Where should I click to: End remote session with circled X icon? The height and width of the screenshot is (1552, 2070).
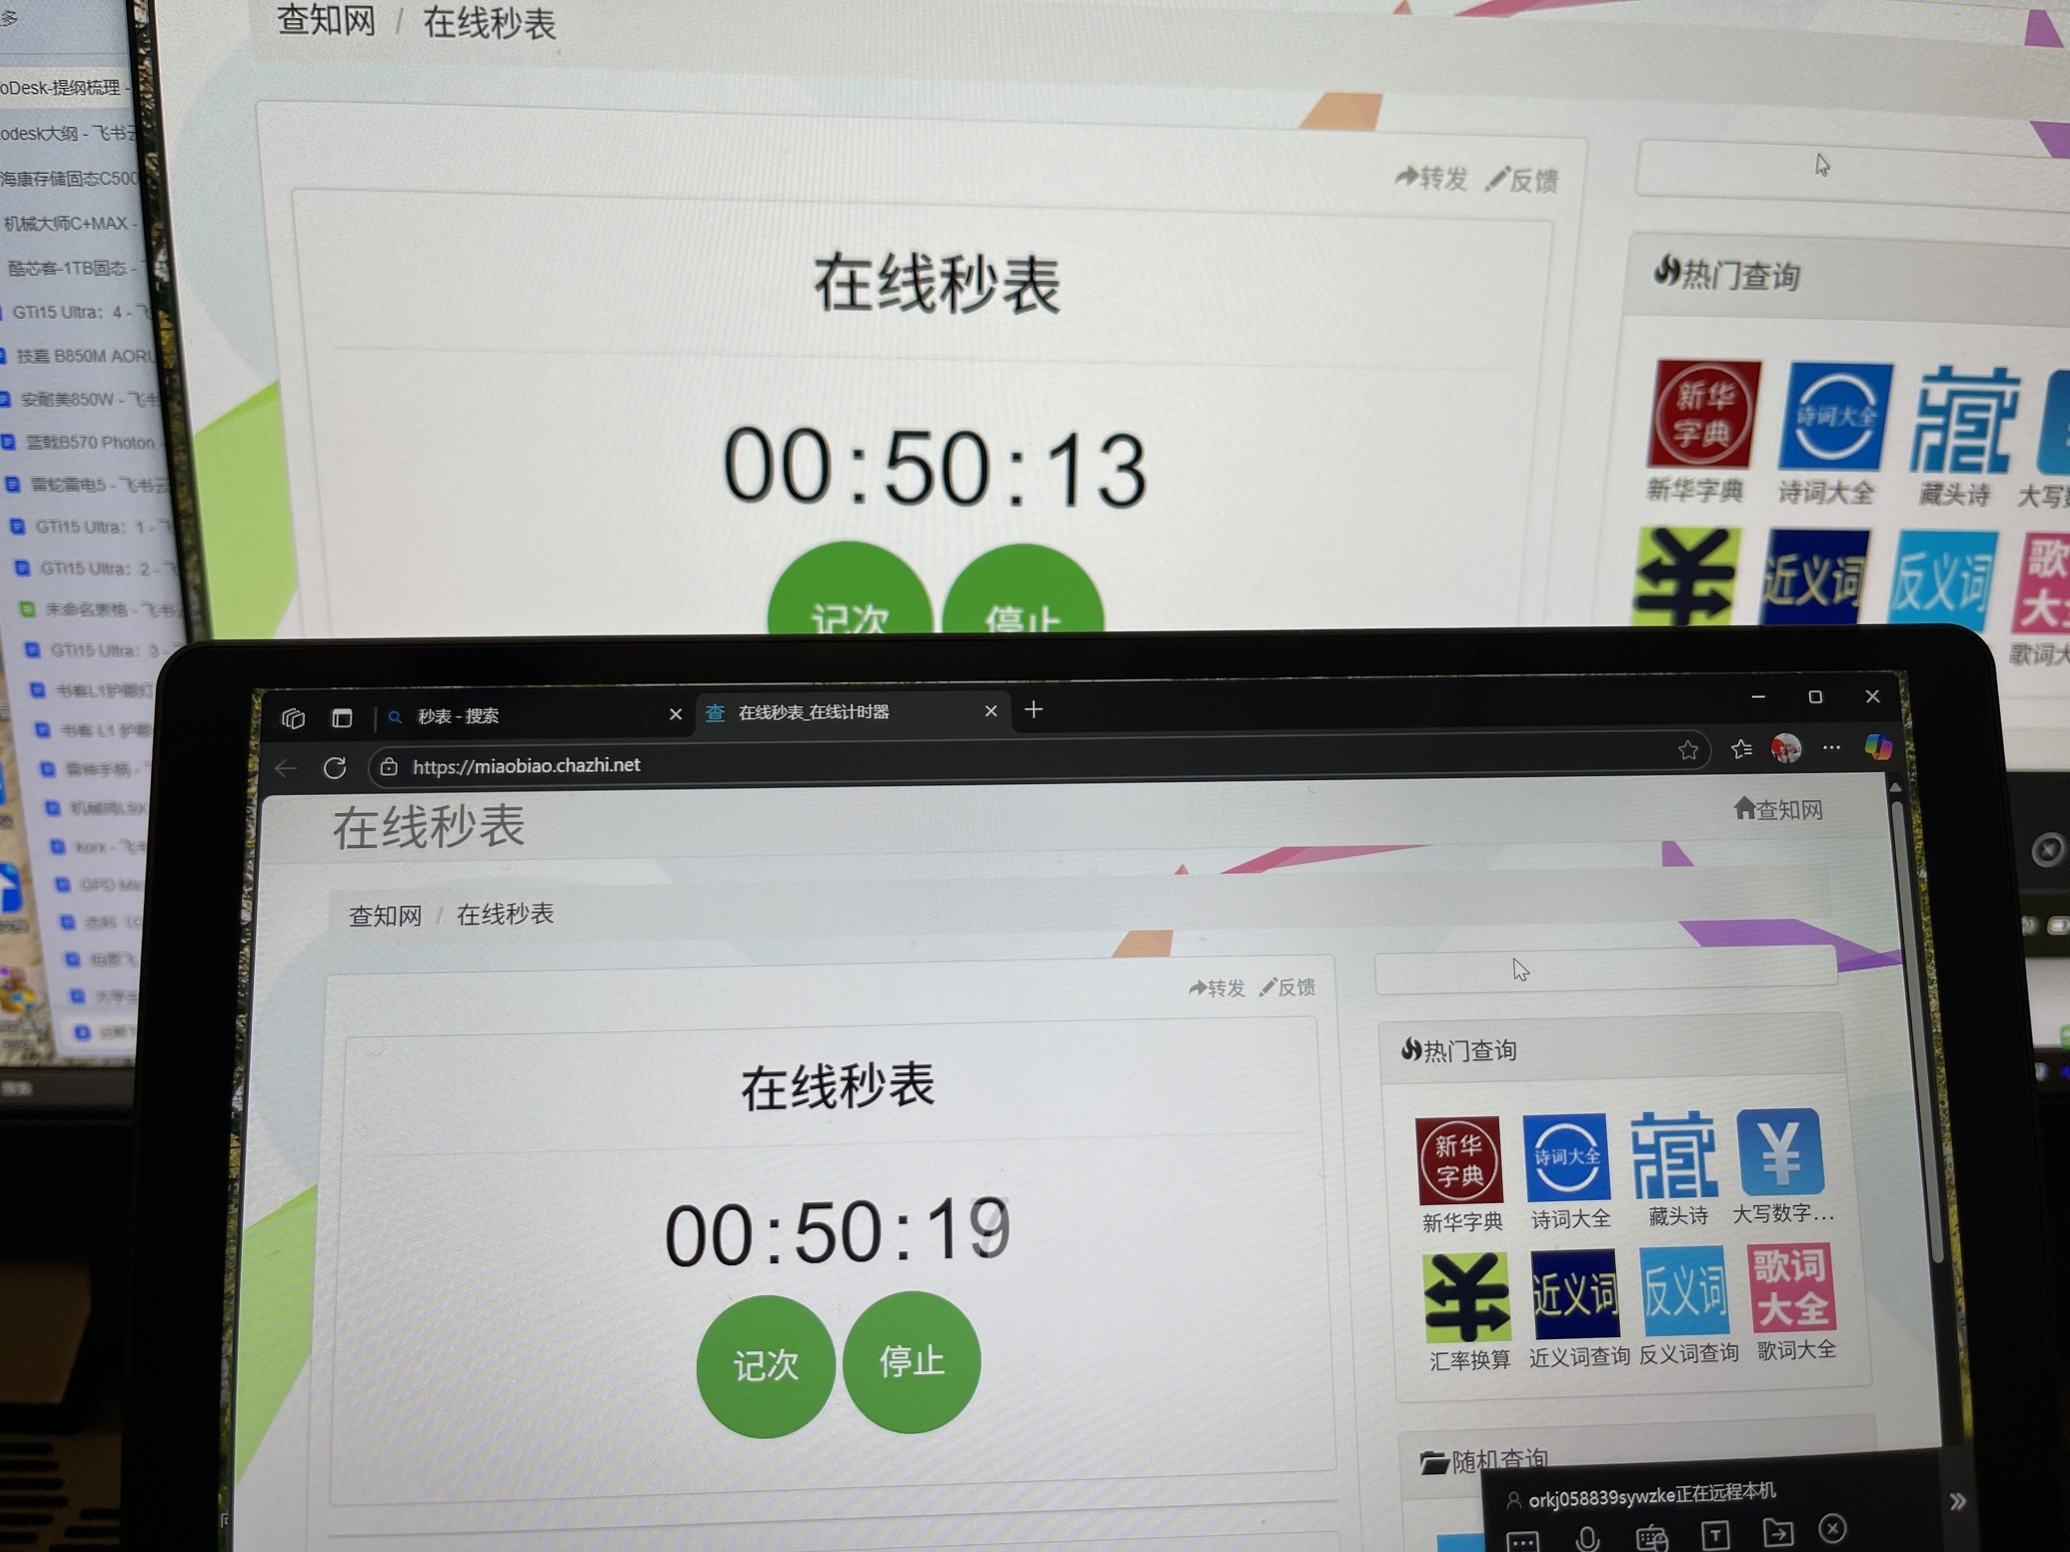click(x=1833, y=1530)
